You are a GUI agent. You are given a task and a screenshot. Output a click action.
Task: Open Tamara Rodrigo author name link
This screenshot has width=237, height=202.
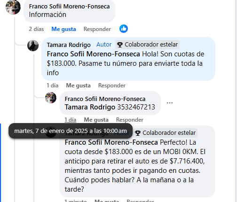point(69,45)
